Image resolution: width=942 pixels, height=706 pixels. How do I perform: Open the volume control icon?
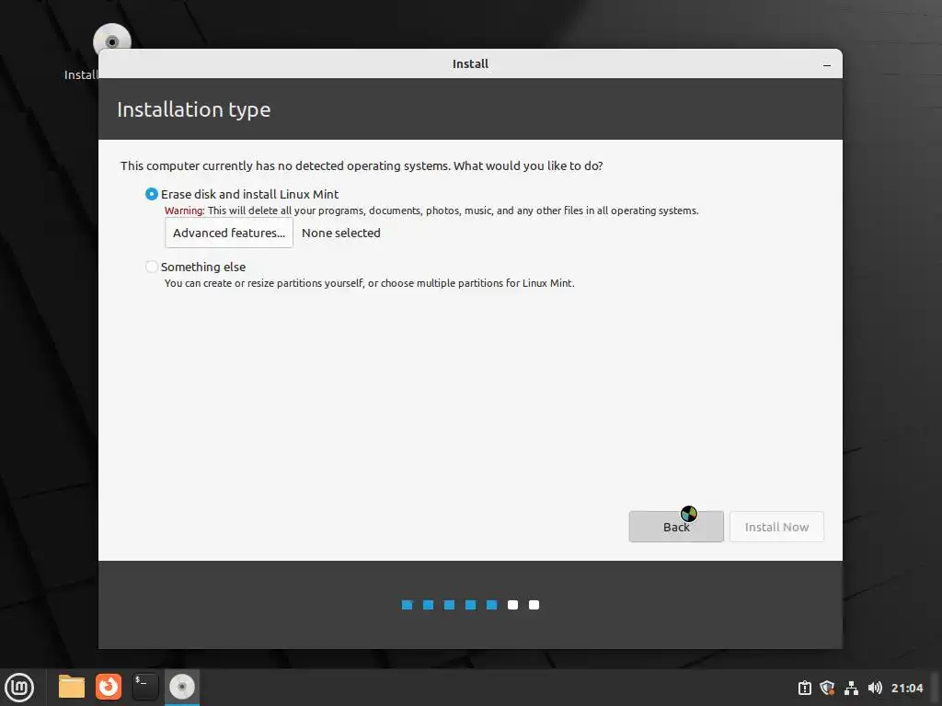875,688
